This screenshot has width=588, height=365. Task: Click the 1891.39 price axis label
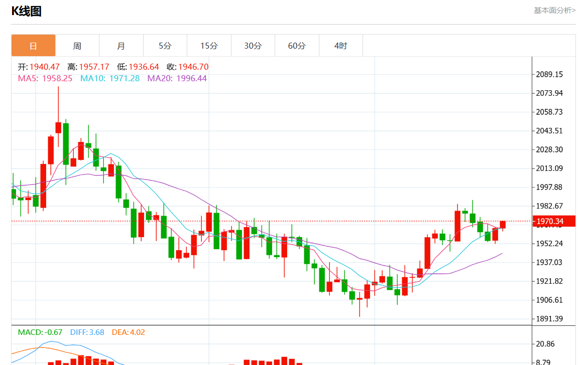coord(549,318)
